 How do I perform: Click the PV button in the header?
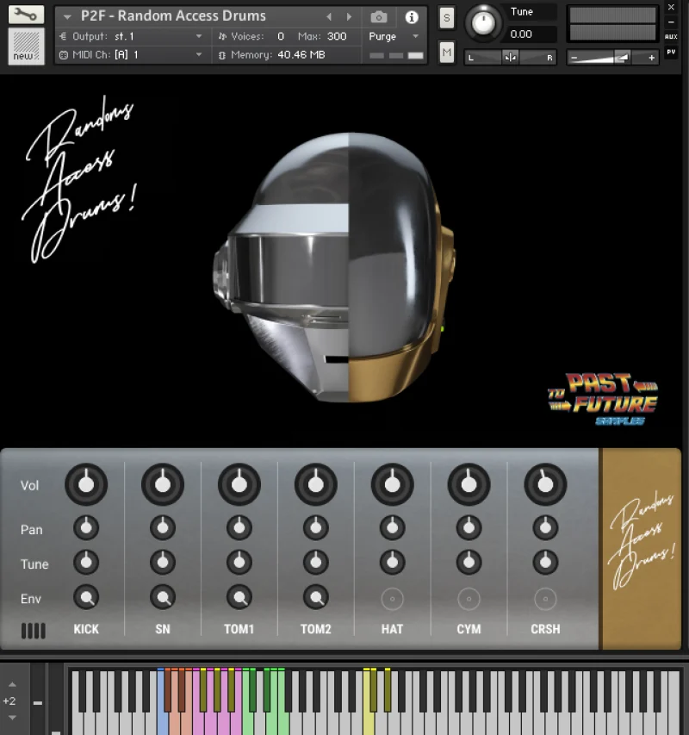click(669, 52)
